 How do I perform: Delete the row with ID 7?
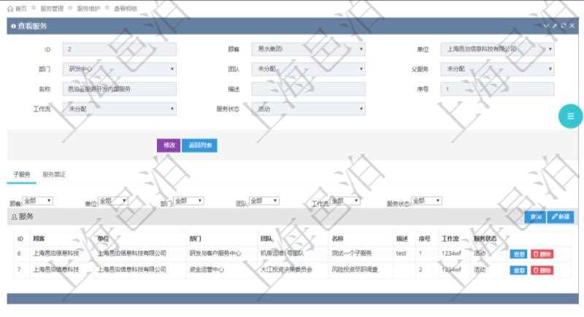click(542, 270)
